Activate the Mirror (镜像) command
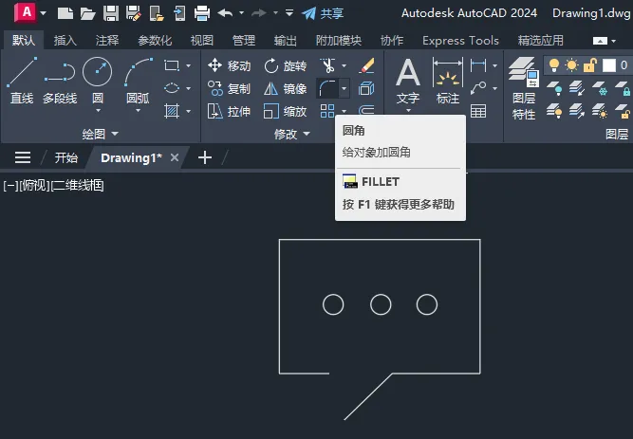 click(x=285, y=88)
